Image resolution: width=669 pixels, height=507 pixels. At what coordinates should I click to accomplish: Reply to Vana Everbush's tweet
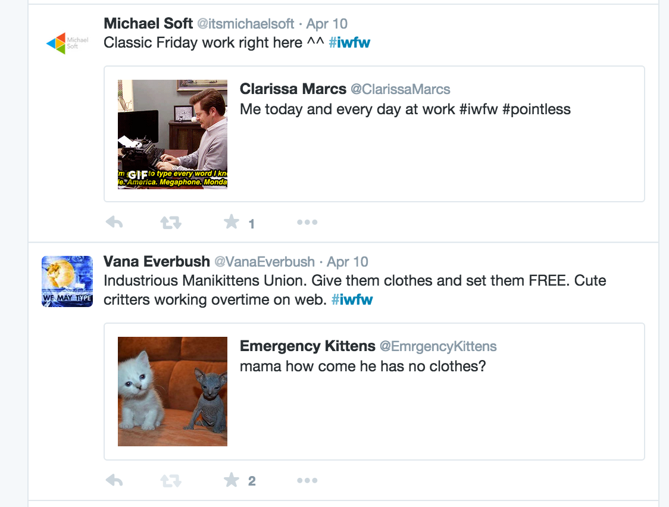tap(114, 480)
